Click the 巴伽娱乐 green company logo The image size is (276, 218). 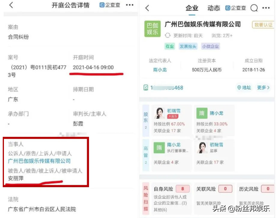(x=152, y=29)
